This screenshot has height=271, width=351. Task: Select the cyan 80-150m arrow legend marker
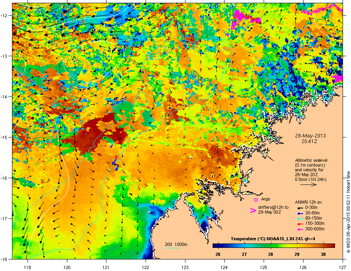pos(300,218)
